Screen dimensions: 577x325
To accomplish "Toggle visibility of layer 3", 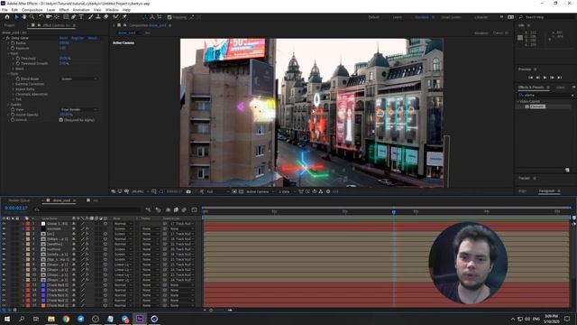I will [x=4, y=234].
